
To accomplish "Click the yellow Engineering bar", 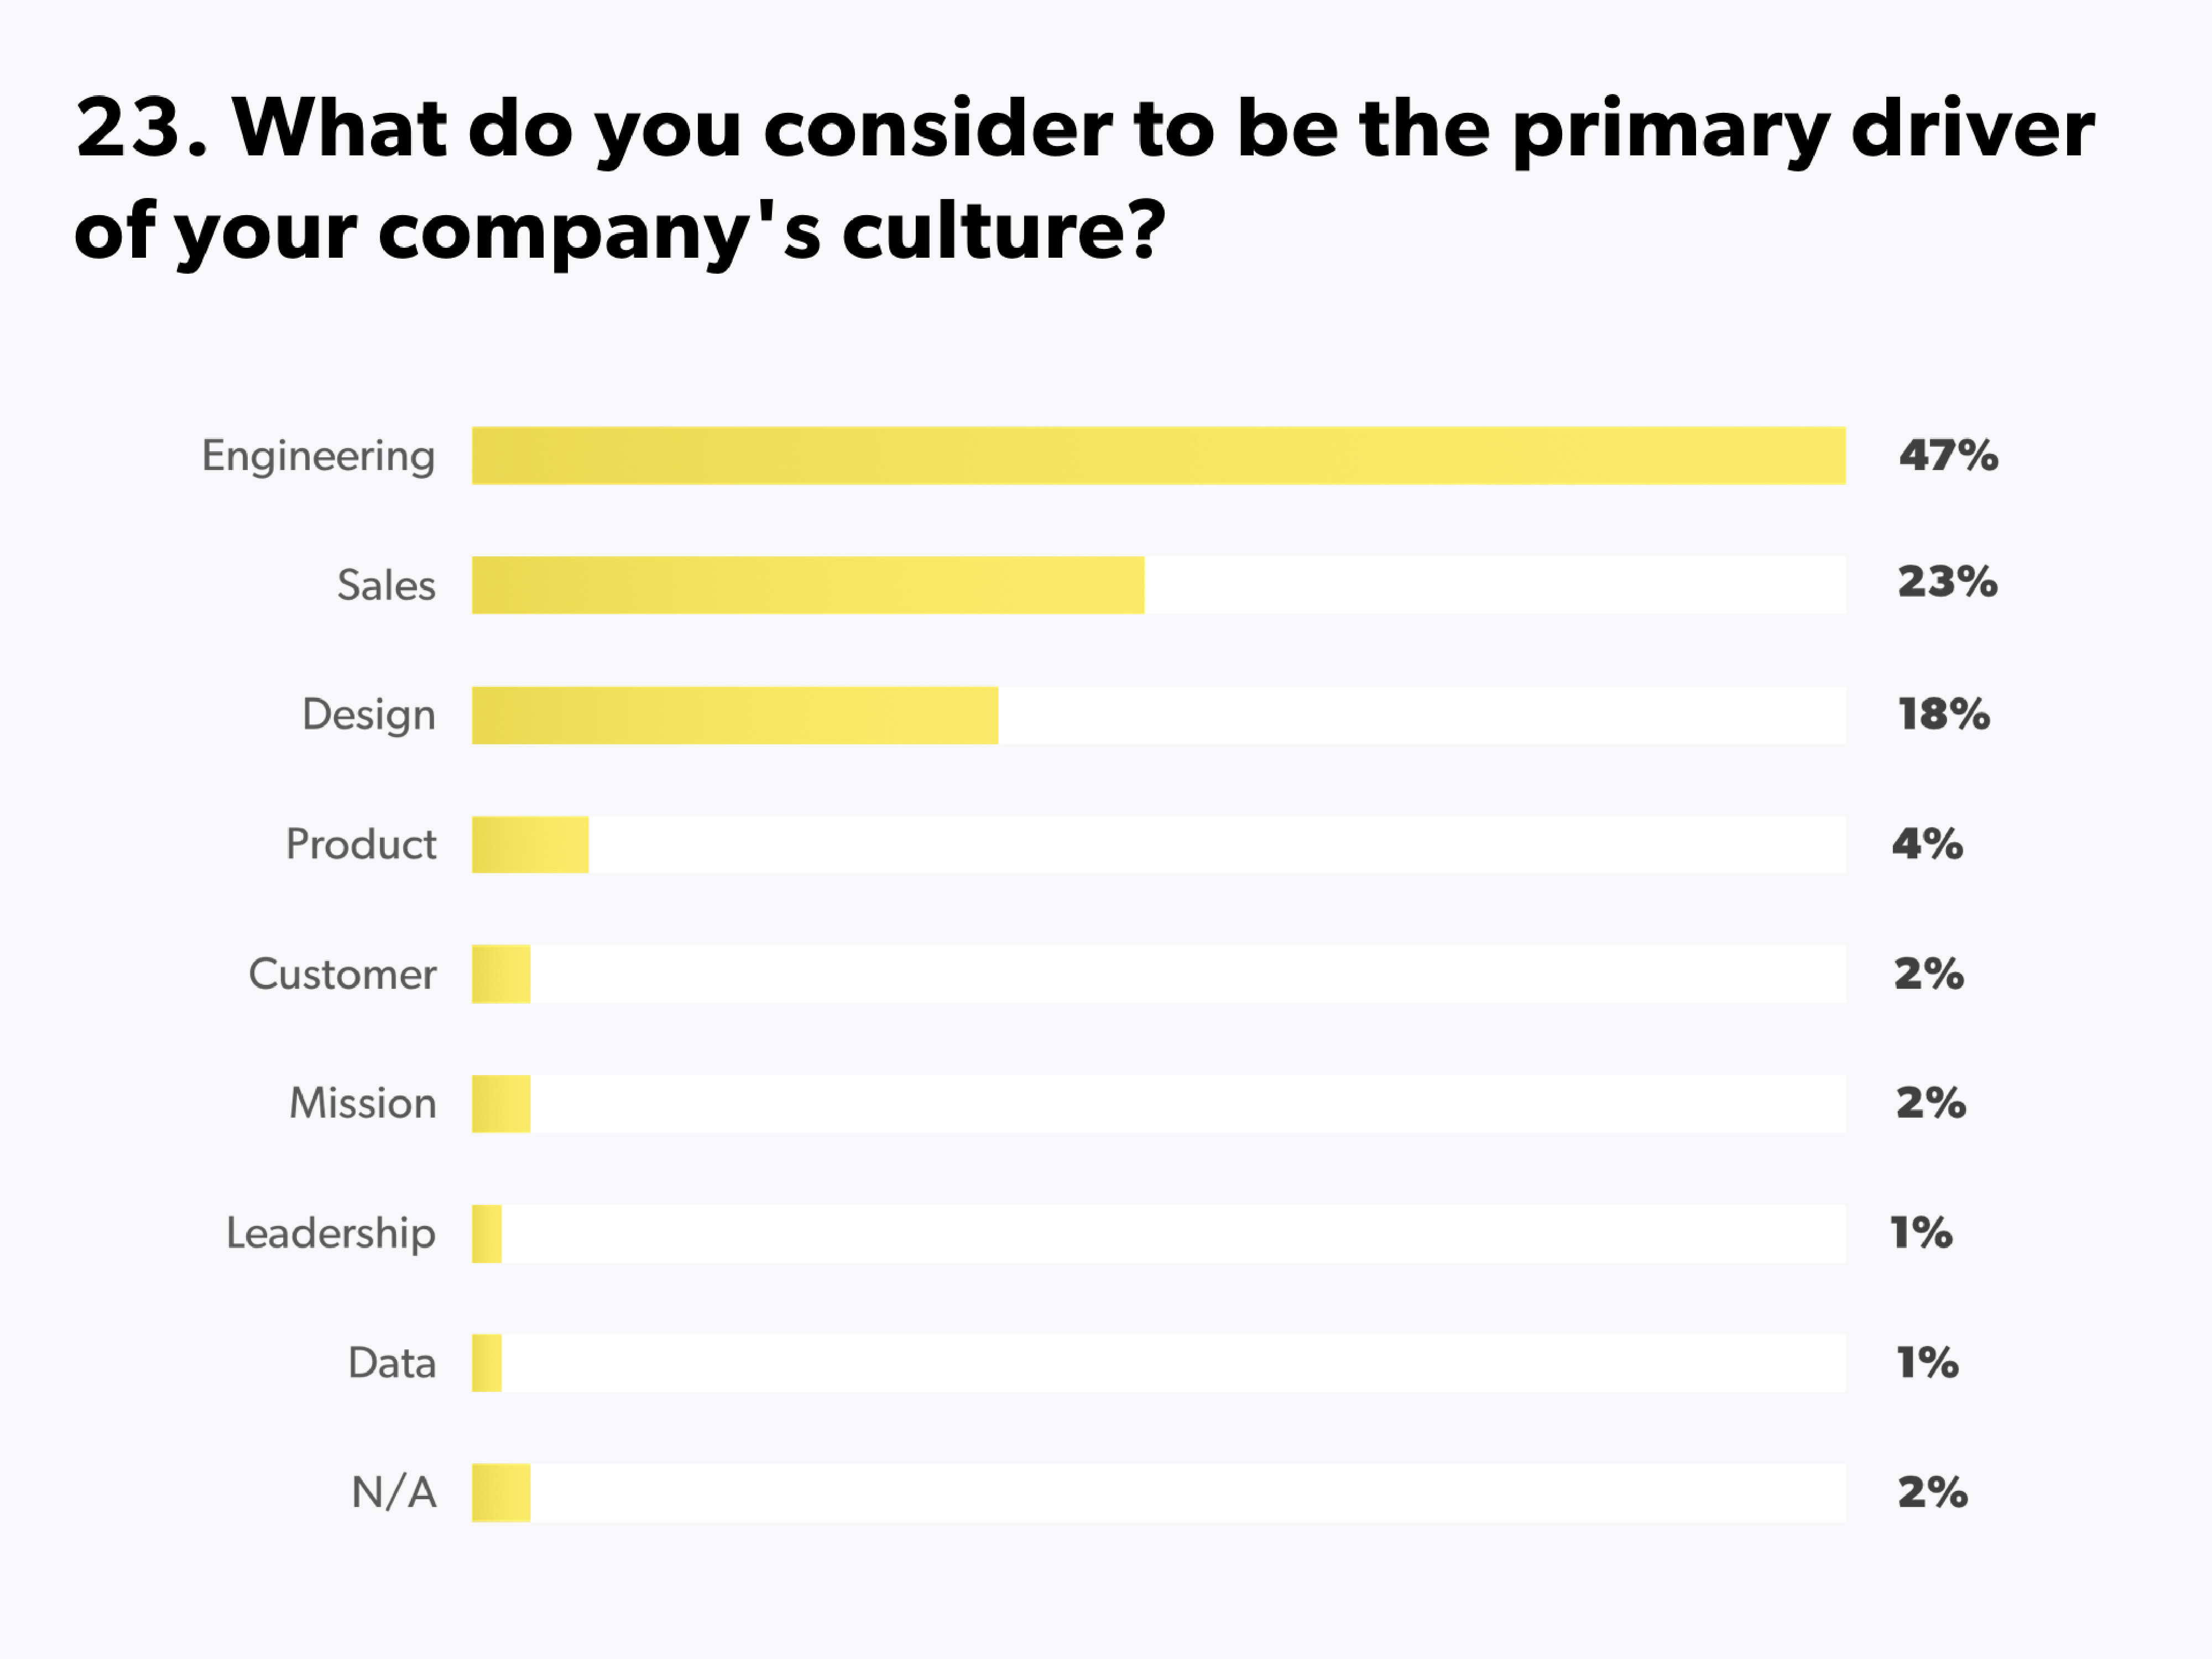I will (x=1158, y=456).
